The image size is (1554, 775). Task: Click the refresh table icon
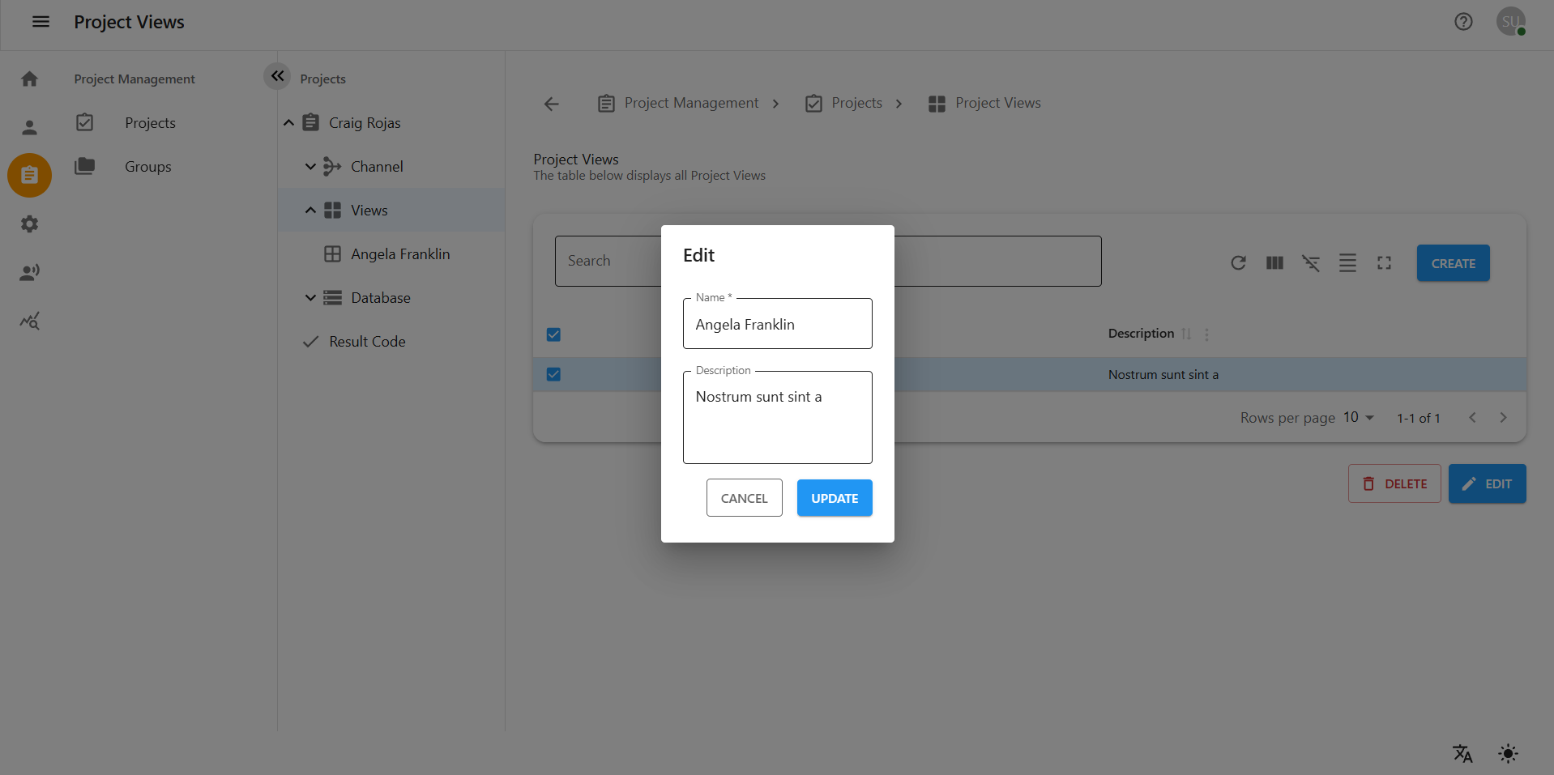[1238, 263]
